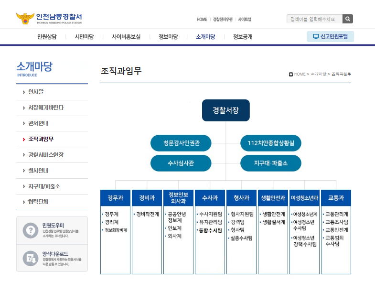Viewport: 375px width, 281px height.
Task: Select 관서안내 in the sidebar
Action: coord(38,123)
